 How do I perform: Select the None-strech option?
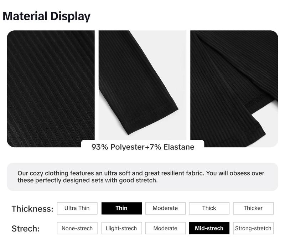(x=77, y=228)
